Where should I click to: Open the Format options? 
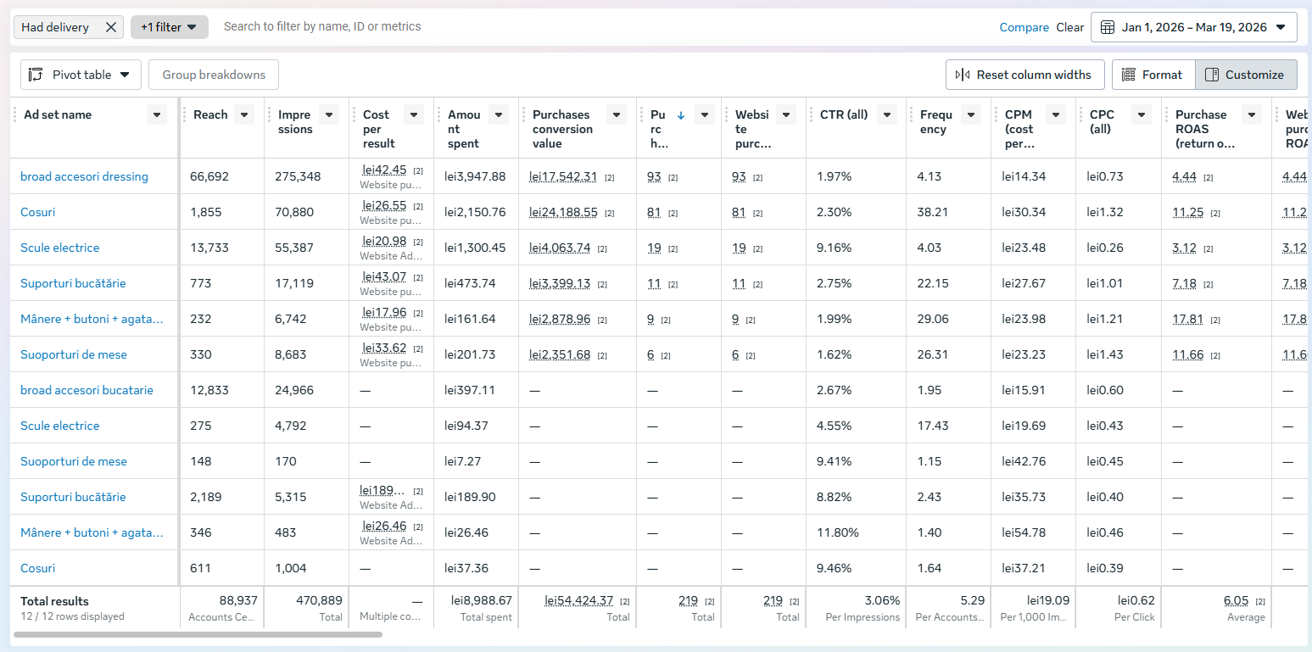point(1153,75)
